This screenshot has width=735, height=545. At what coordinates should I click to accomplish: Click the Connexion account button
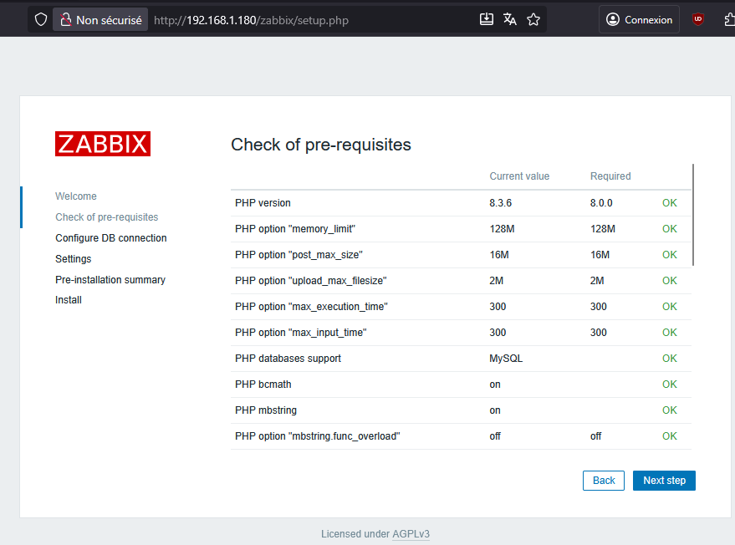click(639, 19)
